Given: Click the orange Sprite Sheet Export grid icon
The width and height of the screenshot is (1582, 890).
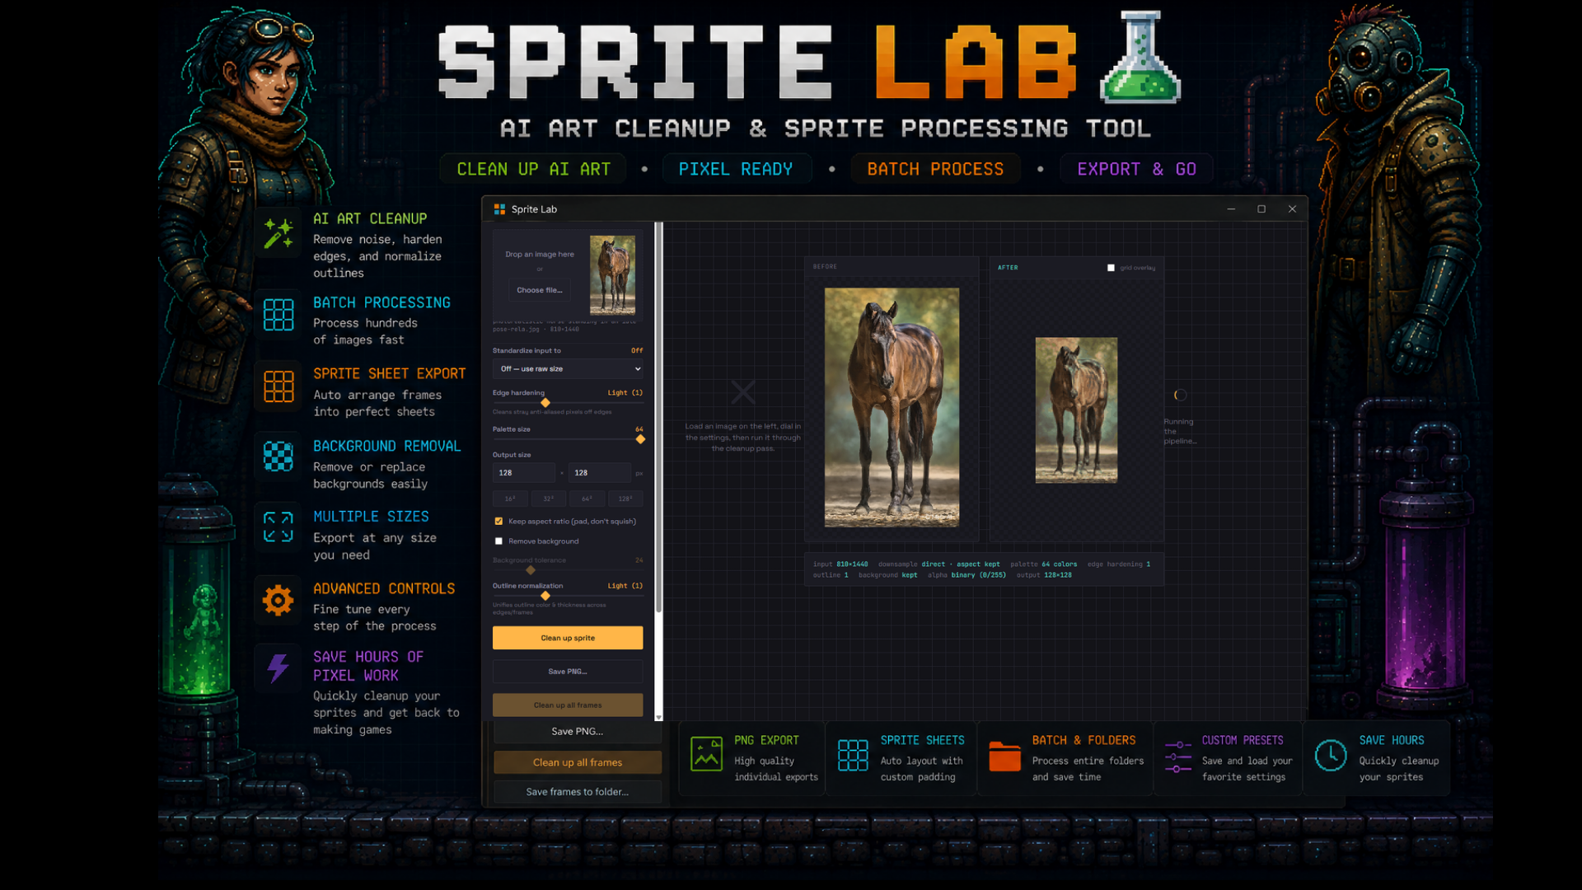Looking at the screenshot, I should coord(278,386).
